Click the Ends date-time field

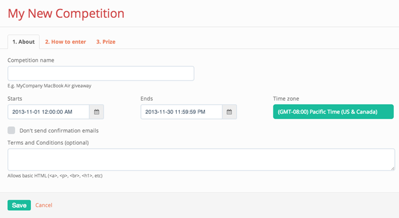coord(182,112)
